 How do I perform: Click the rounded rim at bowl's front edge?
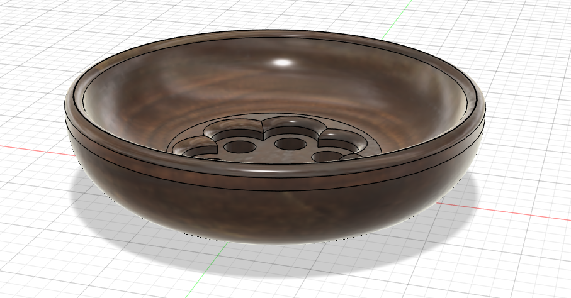271,172
